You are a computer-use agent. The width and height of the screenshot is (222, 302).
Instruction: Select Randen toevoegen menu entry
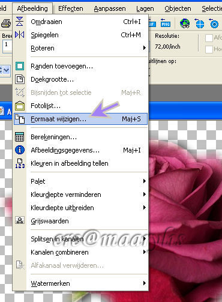click(x=80, y=66)
